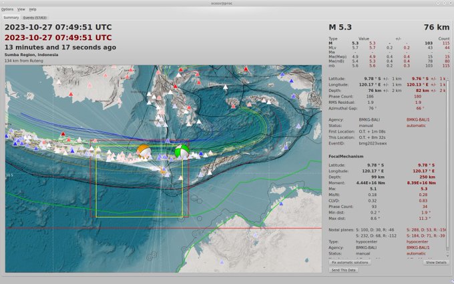The width and height of the screenshot is (454, 284).
Task: Click the white station triangle on western Timor
Action: [210, 173]
